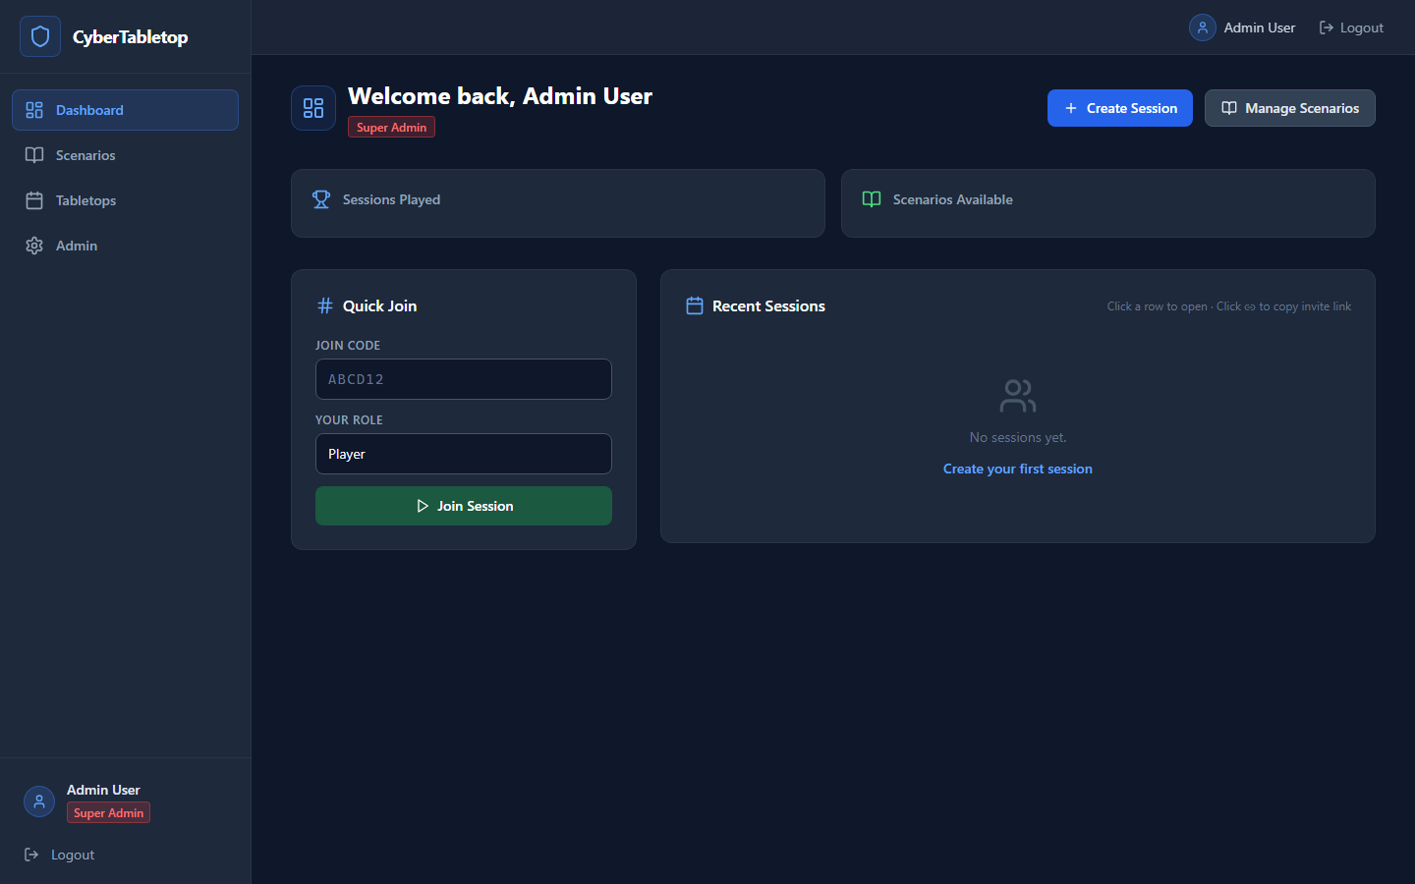Click the top bar logout arrow icon
This screenshot has width=1415, height=884.
[1327, 28]
